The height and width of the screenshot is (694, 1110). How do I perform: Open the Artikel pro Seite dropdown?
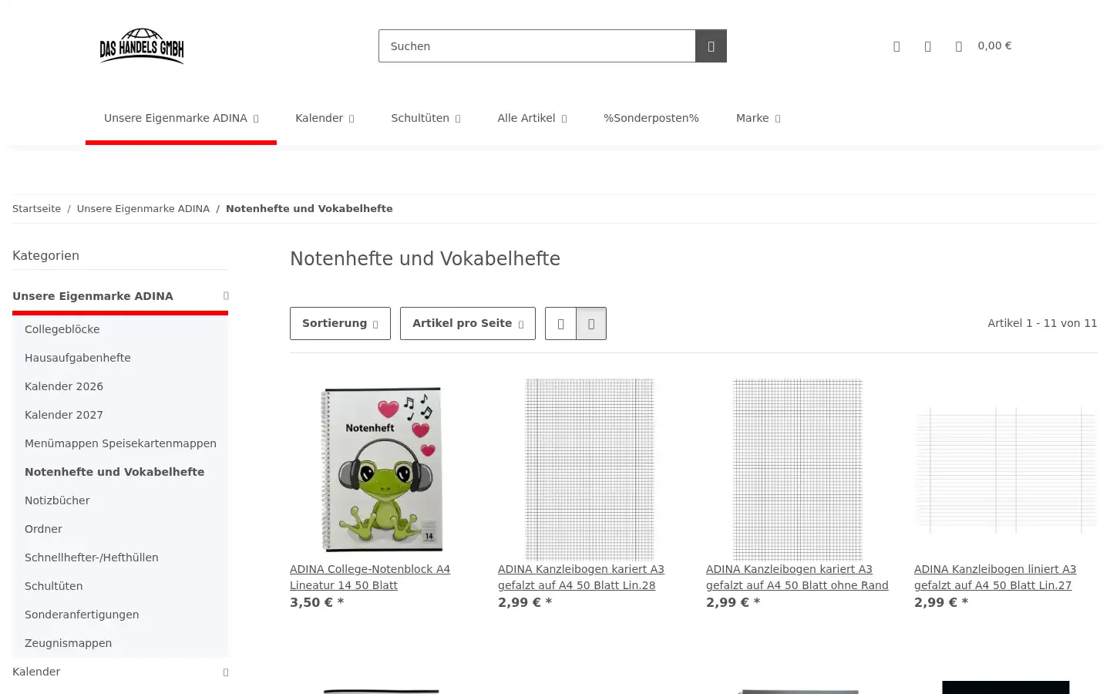click(468, 324)
